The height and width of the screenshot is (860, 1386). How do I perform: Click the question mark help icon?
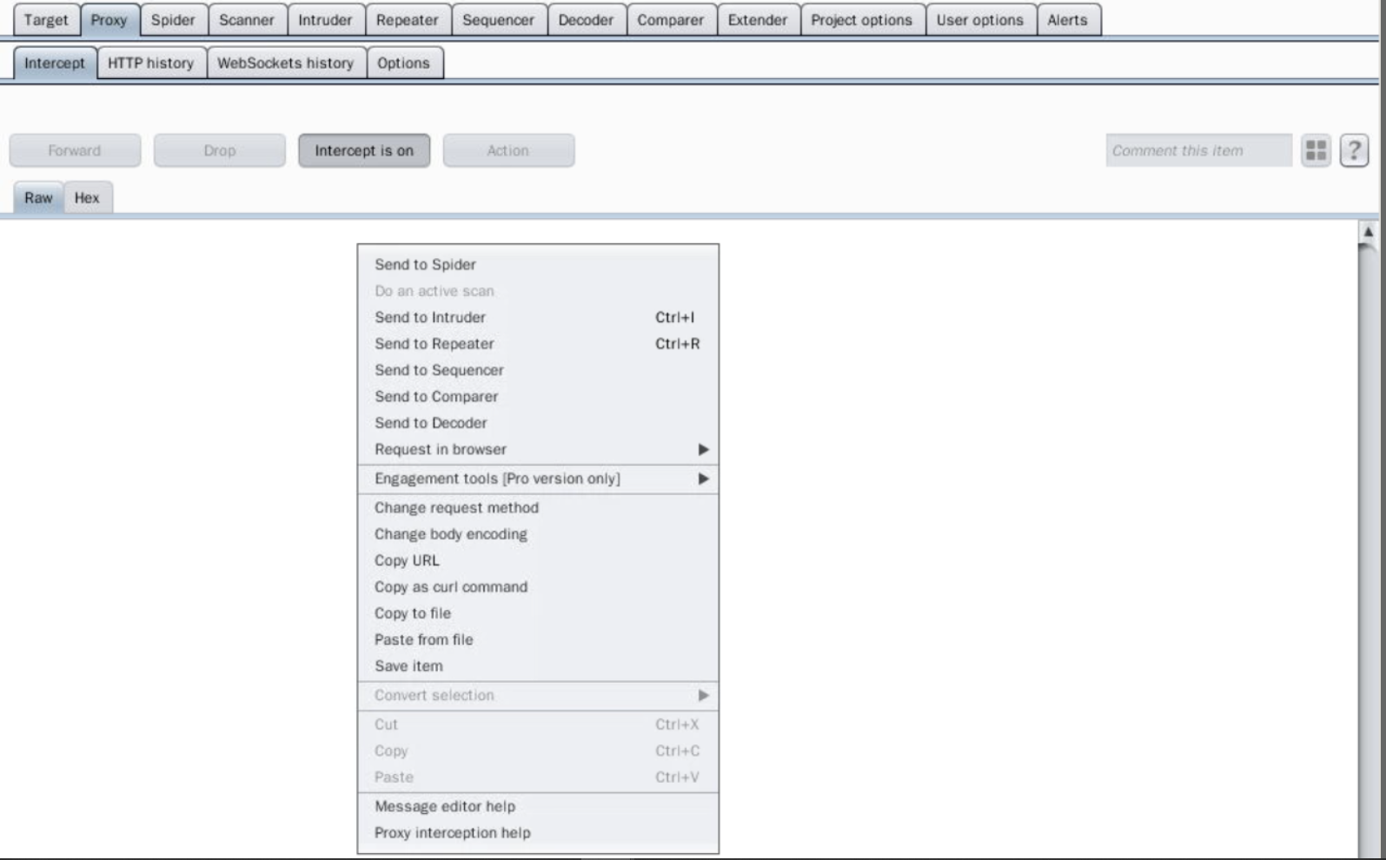click(1354, 150)
